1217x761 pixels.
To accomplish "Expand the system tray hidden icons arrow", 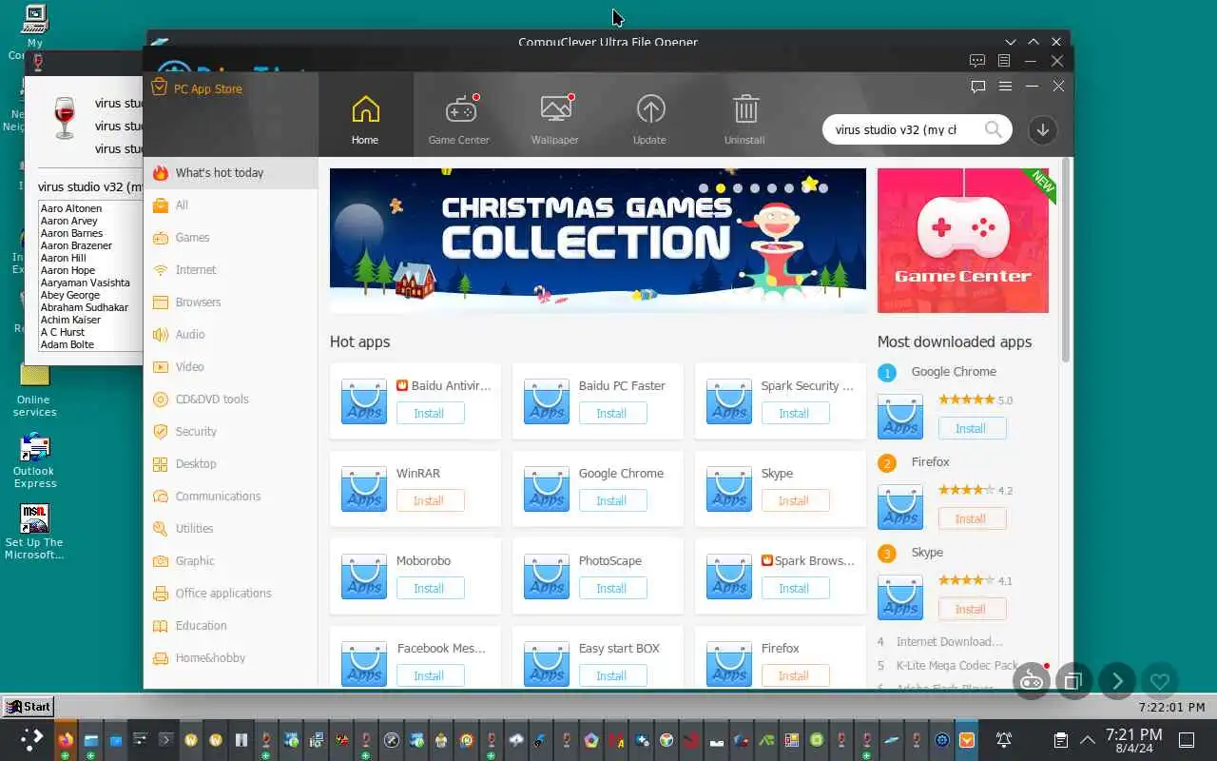I will (1088, 739).
